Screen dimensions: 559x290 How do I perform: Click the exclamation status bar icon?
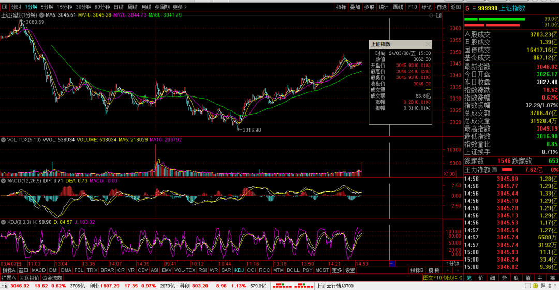click(x=555, y=286)
